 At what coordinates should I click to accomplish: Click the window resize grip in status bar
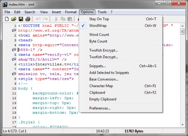tap(184, 132)
